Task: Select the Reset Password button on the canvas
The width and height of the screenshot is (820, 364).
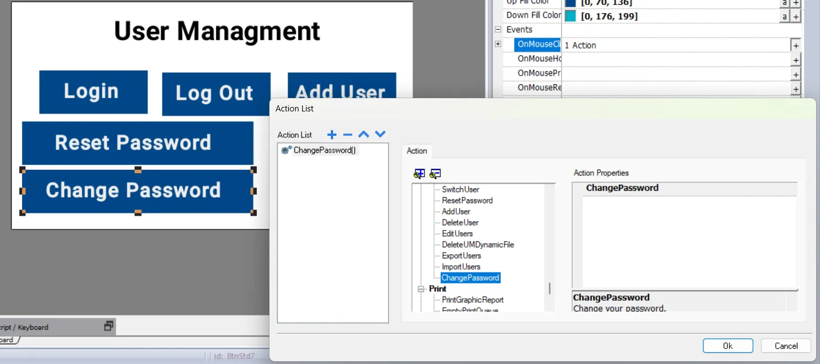Action: (137, 143)
